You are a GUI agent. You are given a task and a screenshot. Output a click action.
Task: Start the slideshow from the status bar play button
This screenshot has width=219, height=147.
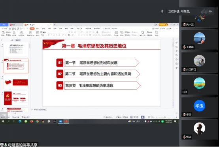coord(142,117)
